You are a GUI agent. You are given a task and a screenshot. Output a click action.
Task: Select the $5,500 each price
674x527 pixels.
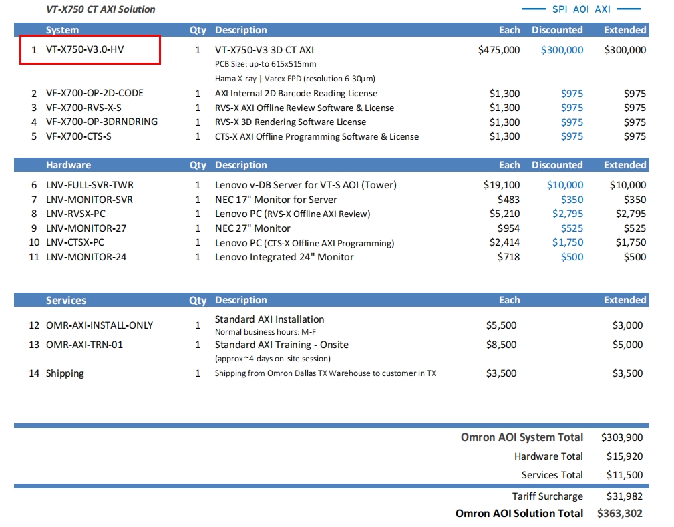(501, 325)
